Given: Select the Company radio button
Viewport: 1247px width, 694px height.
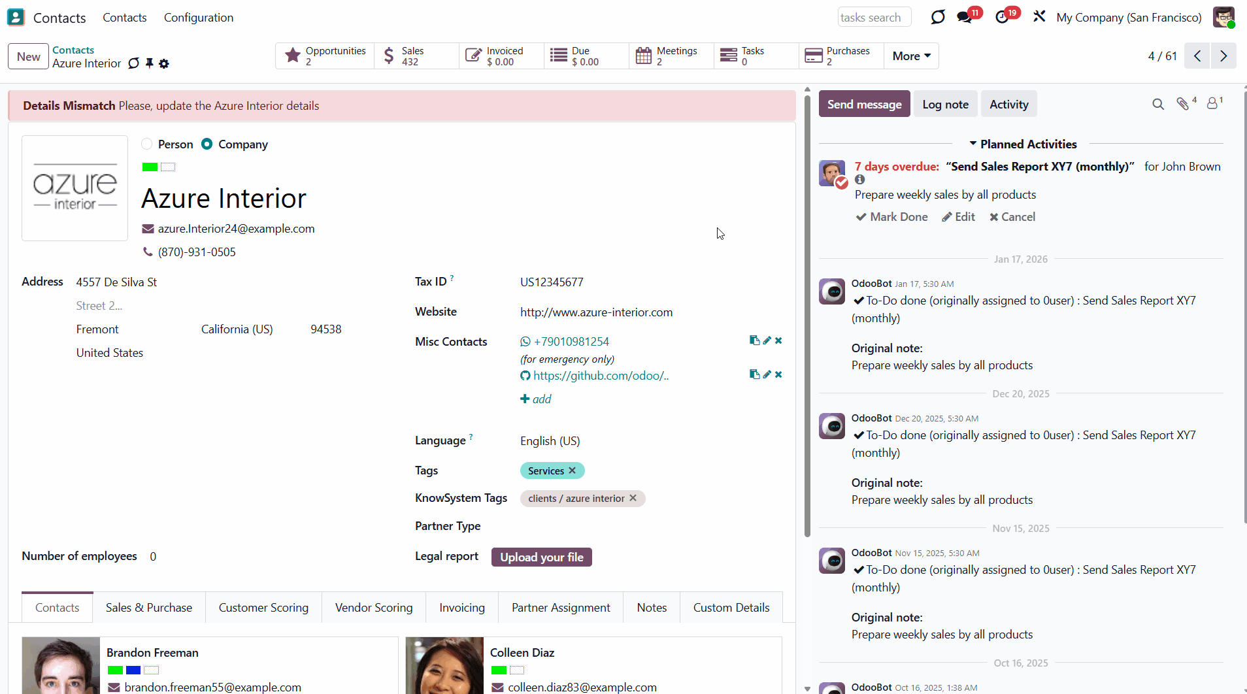Looking at the screenshot, I should pyautogui.click(x=207, y=144).
